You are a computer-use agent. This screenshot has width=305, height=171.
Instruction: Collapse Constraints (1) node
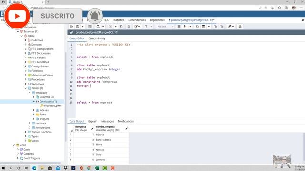[34, 101]
